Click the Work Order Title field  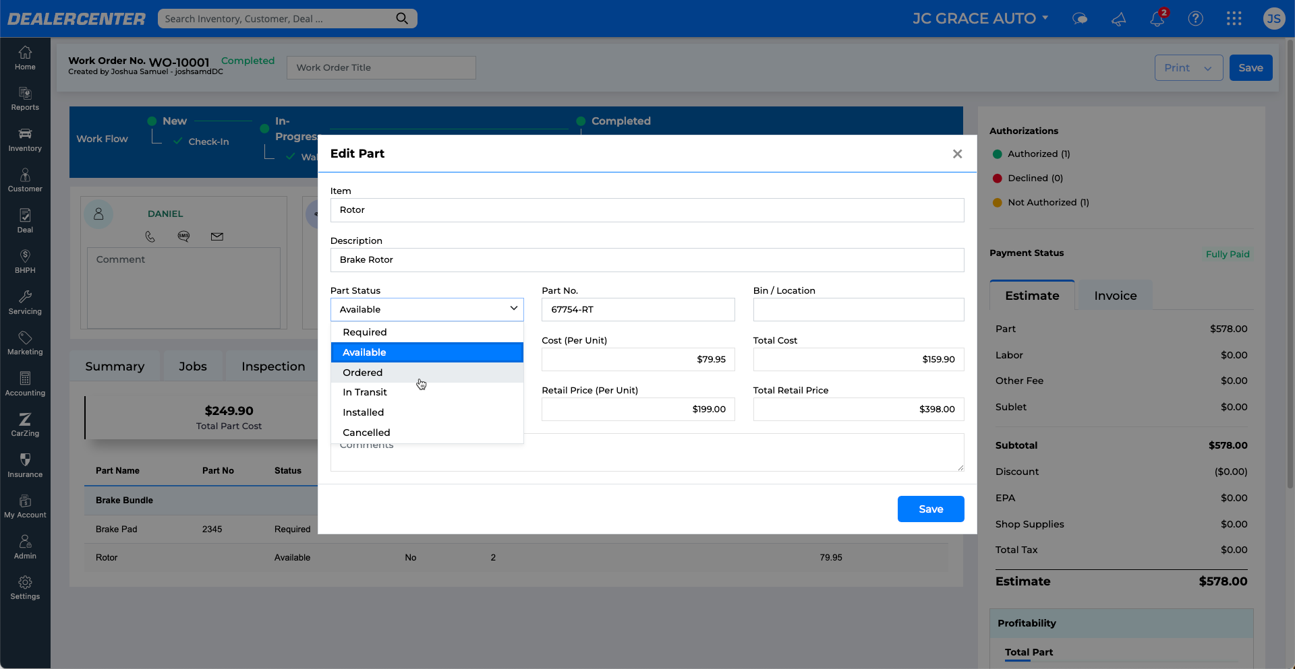coord(381,67)
